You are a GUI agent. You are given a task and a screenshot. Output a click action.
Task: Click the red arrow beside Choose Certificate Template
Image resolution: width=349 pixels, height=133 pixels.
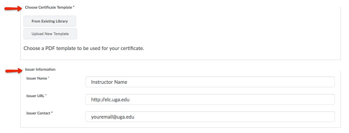tap(13, 9)
